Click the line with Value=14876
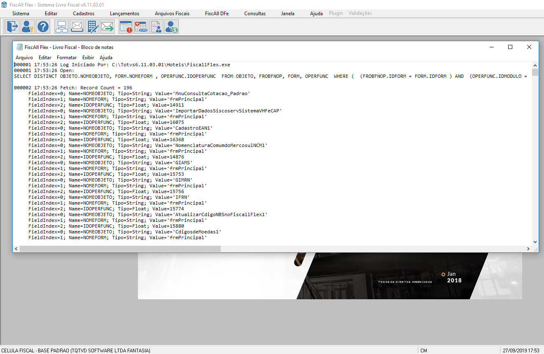 pyautogui.click(x=106, y=157)
